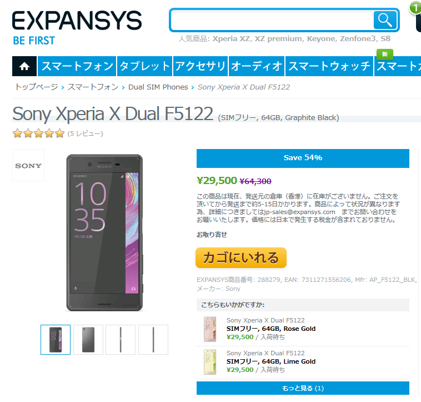Select the fourth side-view thumbnail
Screen dimensions: 421x402
pos(153,340)
